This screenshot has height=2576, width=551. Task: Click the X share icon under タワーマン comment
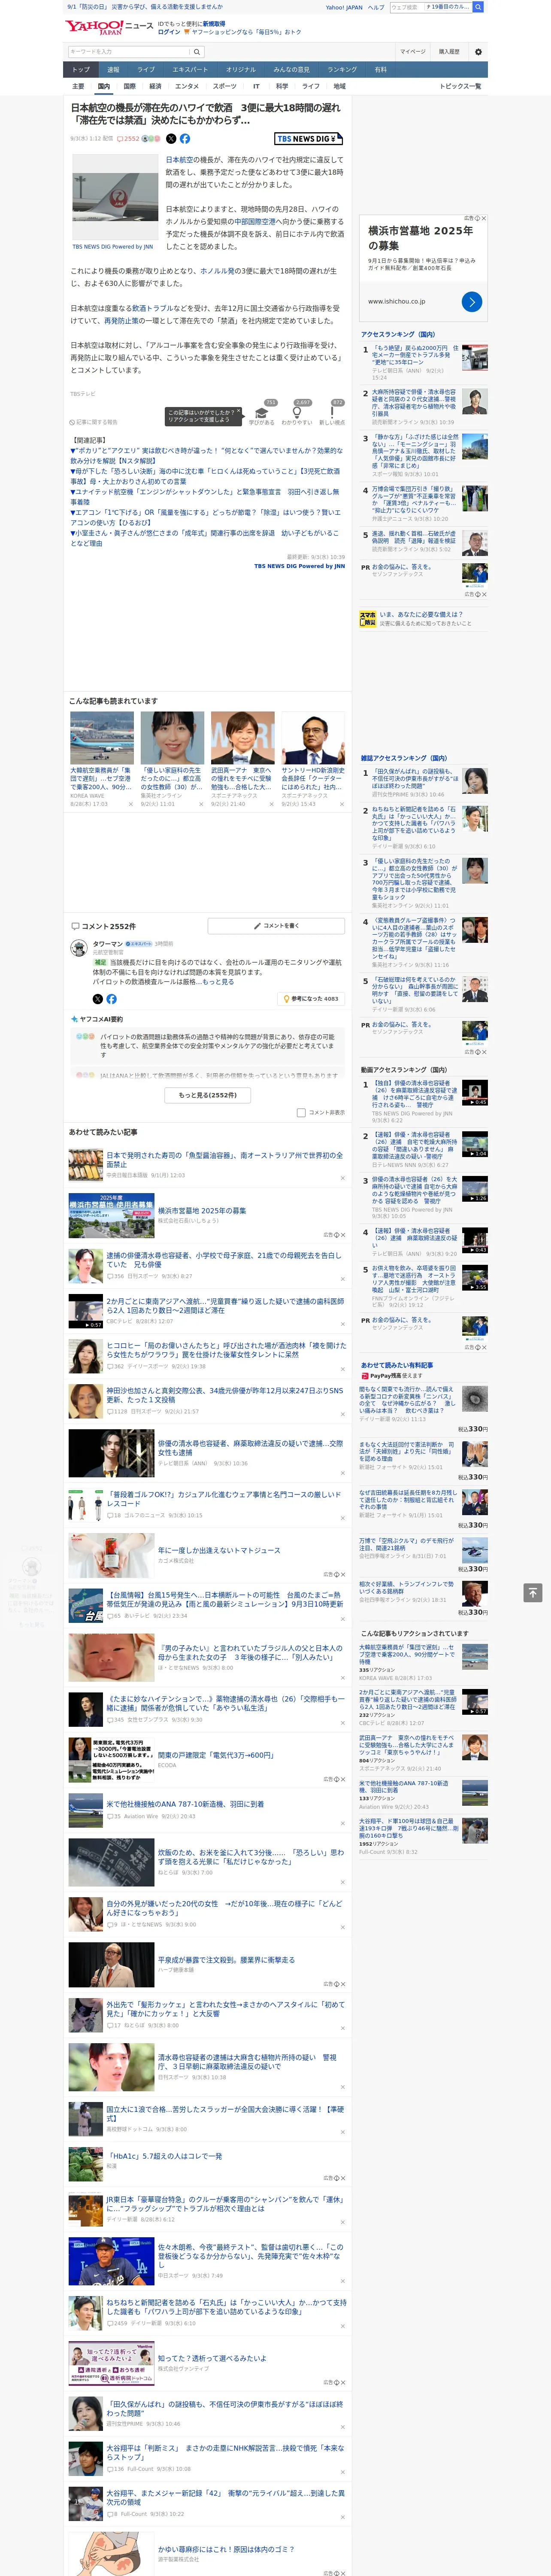tap(97, 998)
